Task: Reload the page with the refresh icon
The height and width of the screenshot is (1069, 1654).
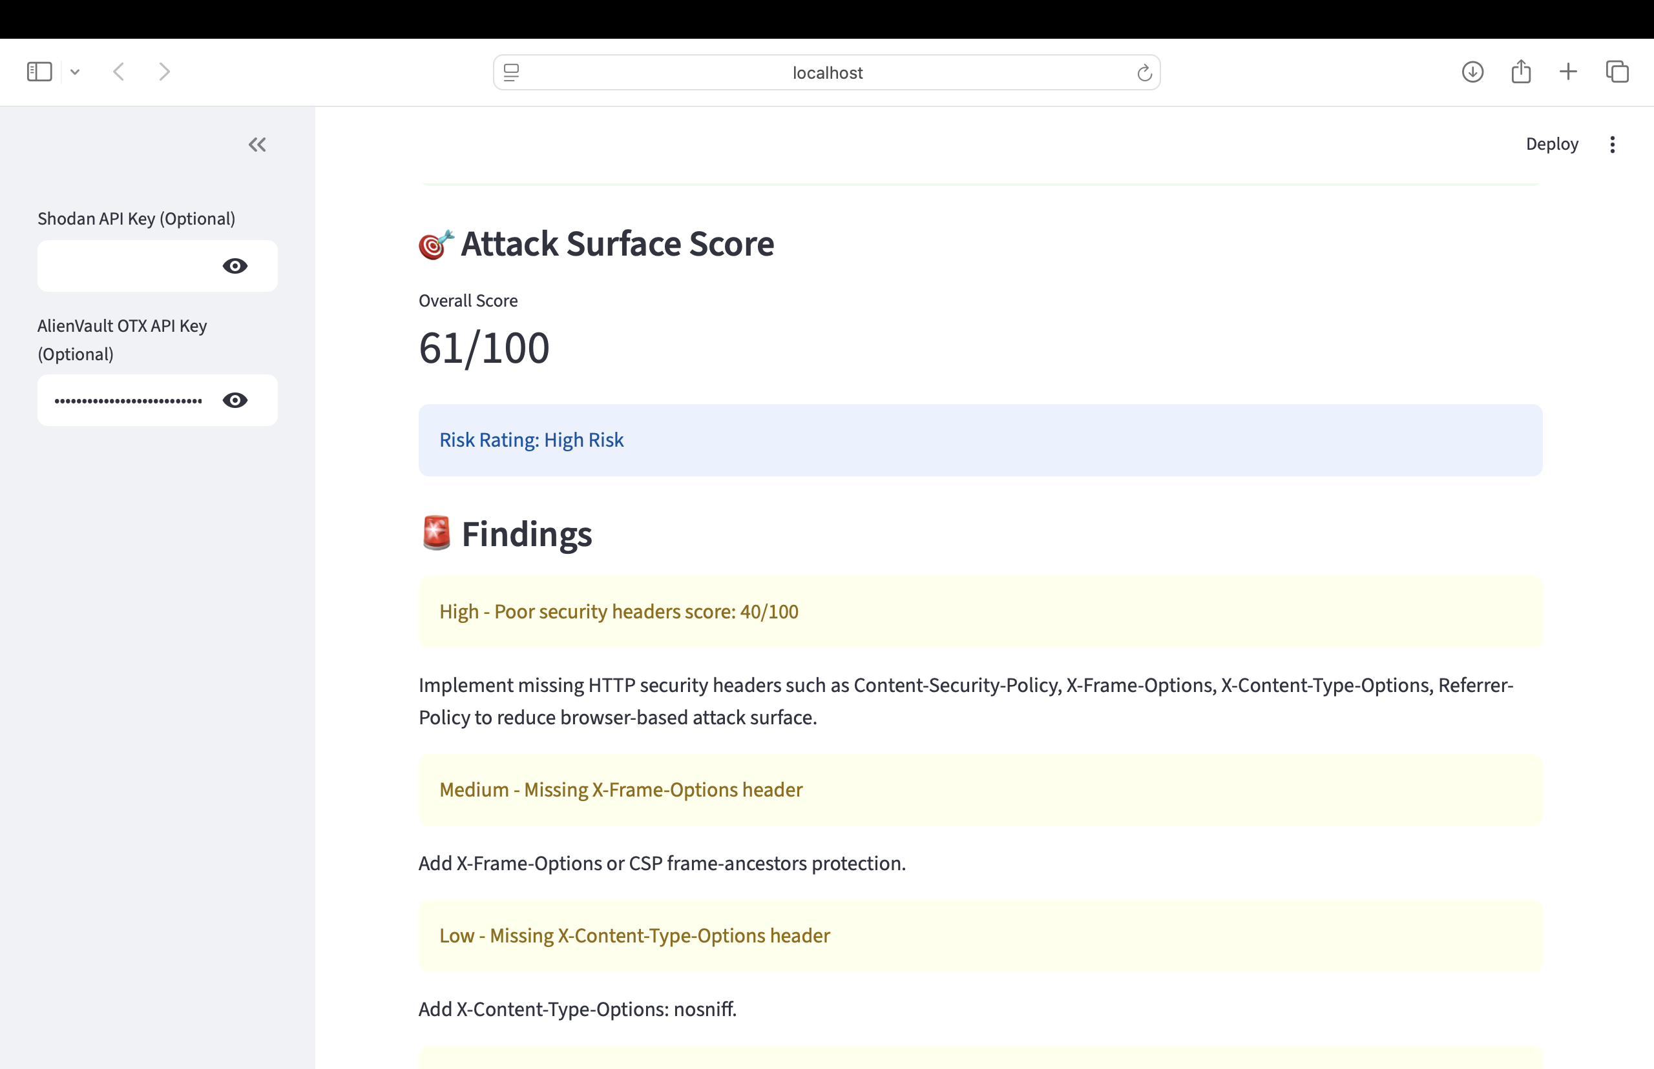Action: [1144, 72]
